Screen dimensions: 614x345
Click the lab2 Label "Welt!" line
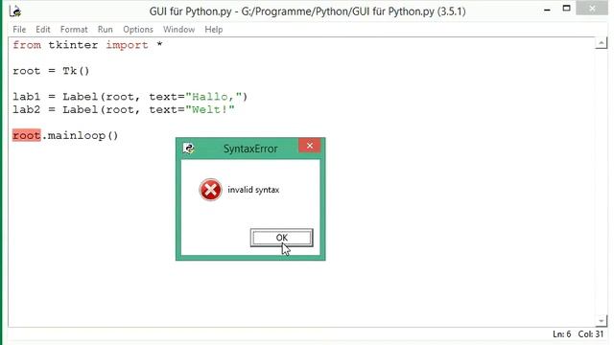[x=124, y=109]
